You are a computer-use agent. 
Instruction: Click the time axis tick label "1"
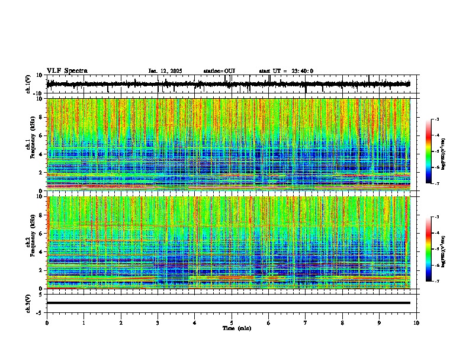[84, 323]
